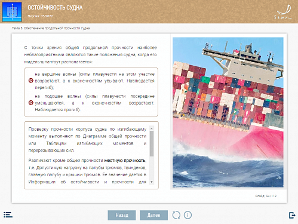Click the 'на вершине волны' paragraph text
This screenshot has width=298, height=224.
coord(94,81)
